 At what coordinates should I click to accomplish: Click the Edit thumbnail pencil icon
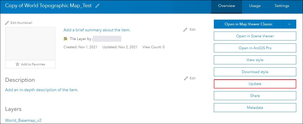[x=7, y=23]
